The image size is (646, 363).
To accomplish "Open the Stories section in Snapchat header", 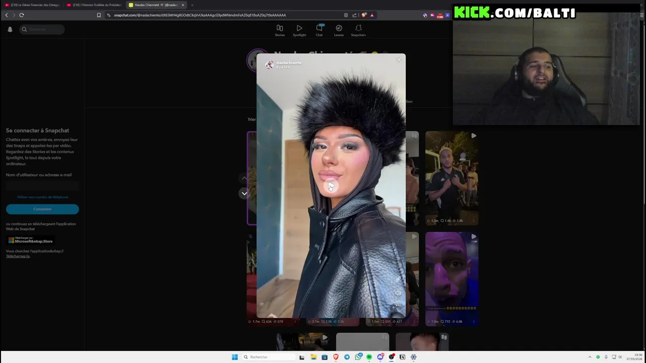I will (280, 30).
